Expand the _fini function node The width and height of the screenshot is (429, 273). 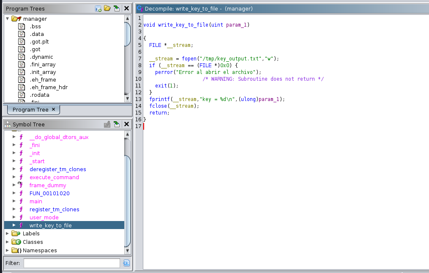click(14, 145)
